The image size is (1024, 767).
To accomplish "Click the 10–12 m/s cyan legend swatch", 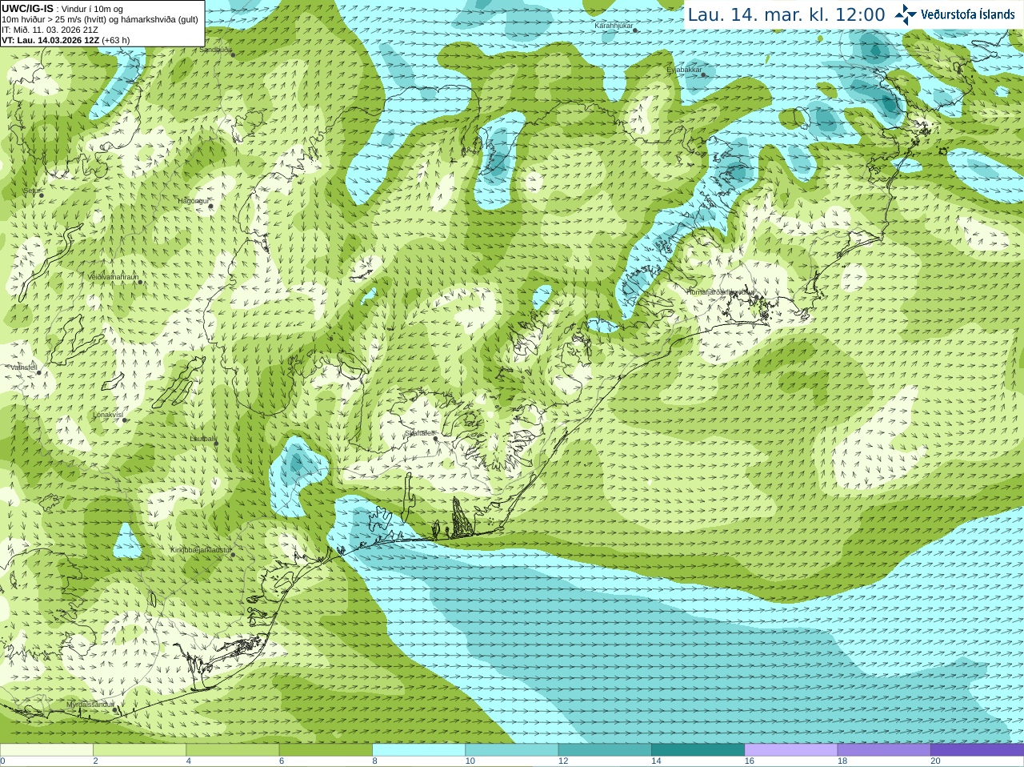I will (511, 750).
